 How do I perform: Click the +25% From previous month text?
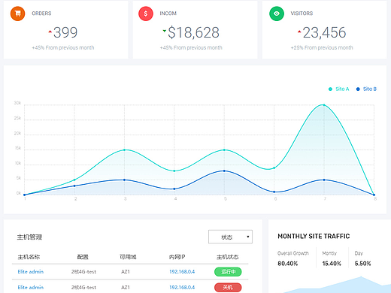tap(322, 47)
